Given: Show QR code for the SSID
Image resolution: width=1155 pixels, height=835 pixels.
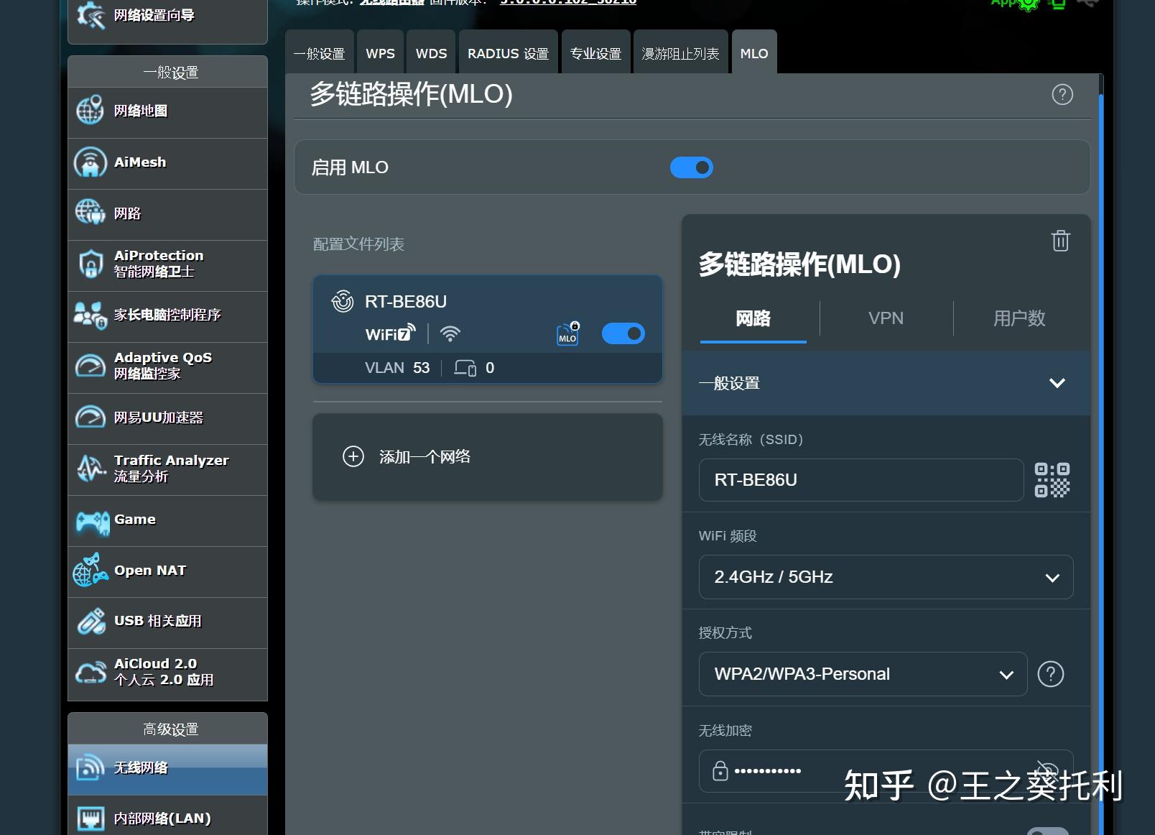Looking at the screenshot, I should pyautogui.click(x=1052, y=480).
